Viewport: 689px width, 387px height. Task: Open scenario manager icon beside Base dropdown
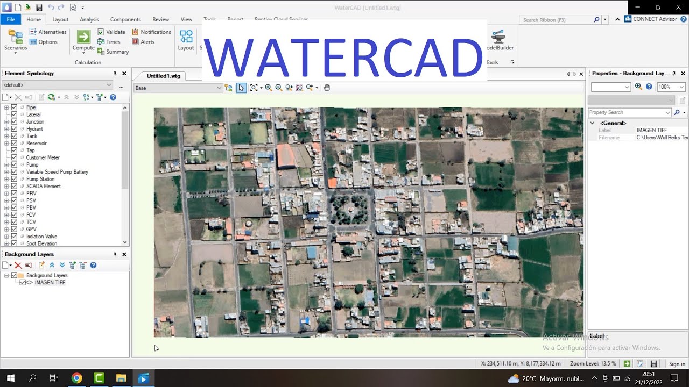(x=229, y=88)
